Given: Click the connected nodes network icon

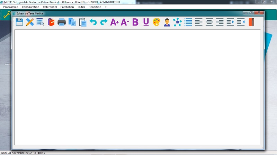Looking at the screenshot, I should click(x=177, y=22).
